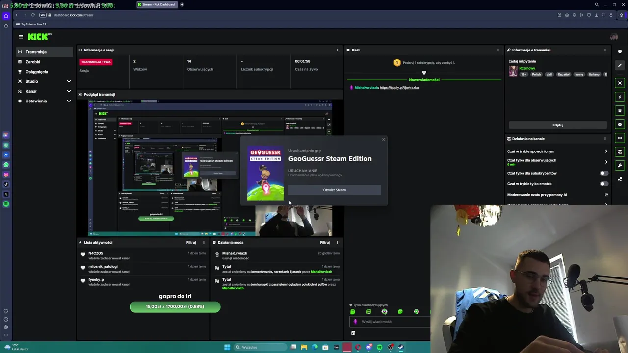Click the Windows Start button
Screen dimensions: 628x353
[x=227, y=347]
